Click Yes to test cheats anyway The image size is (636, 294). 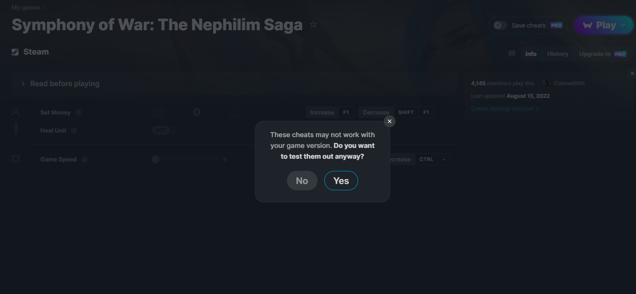341,181
